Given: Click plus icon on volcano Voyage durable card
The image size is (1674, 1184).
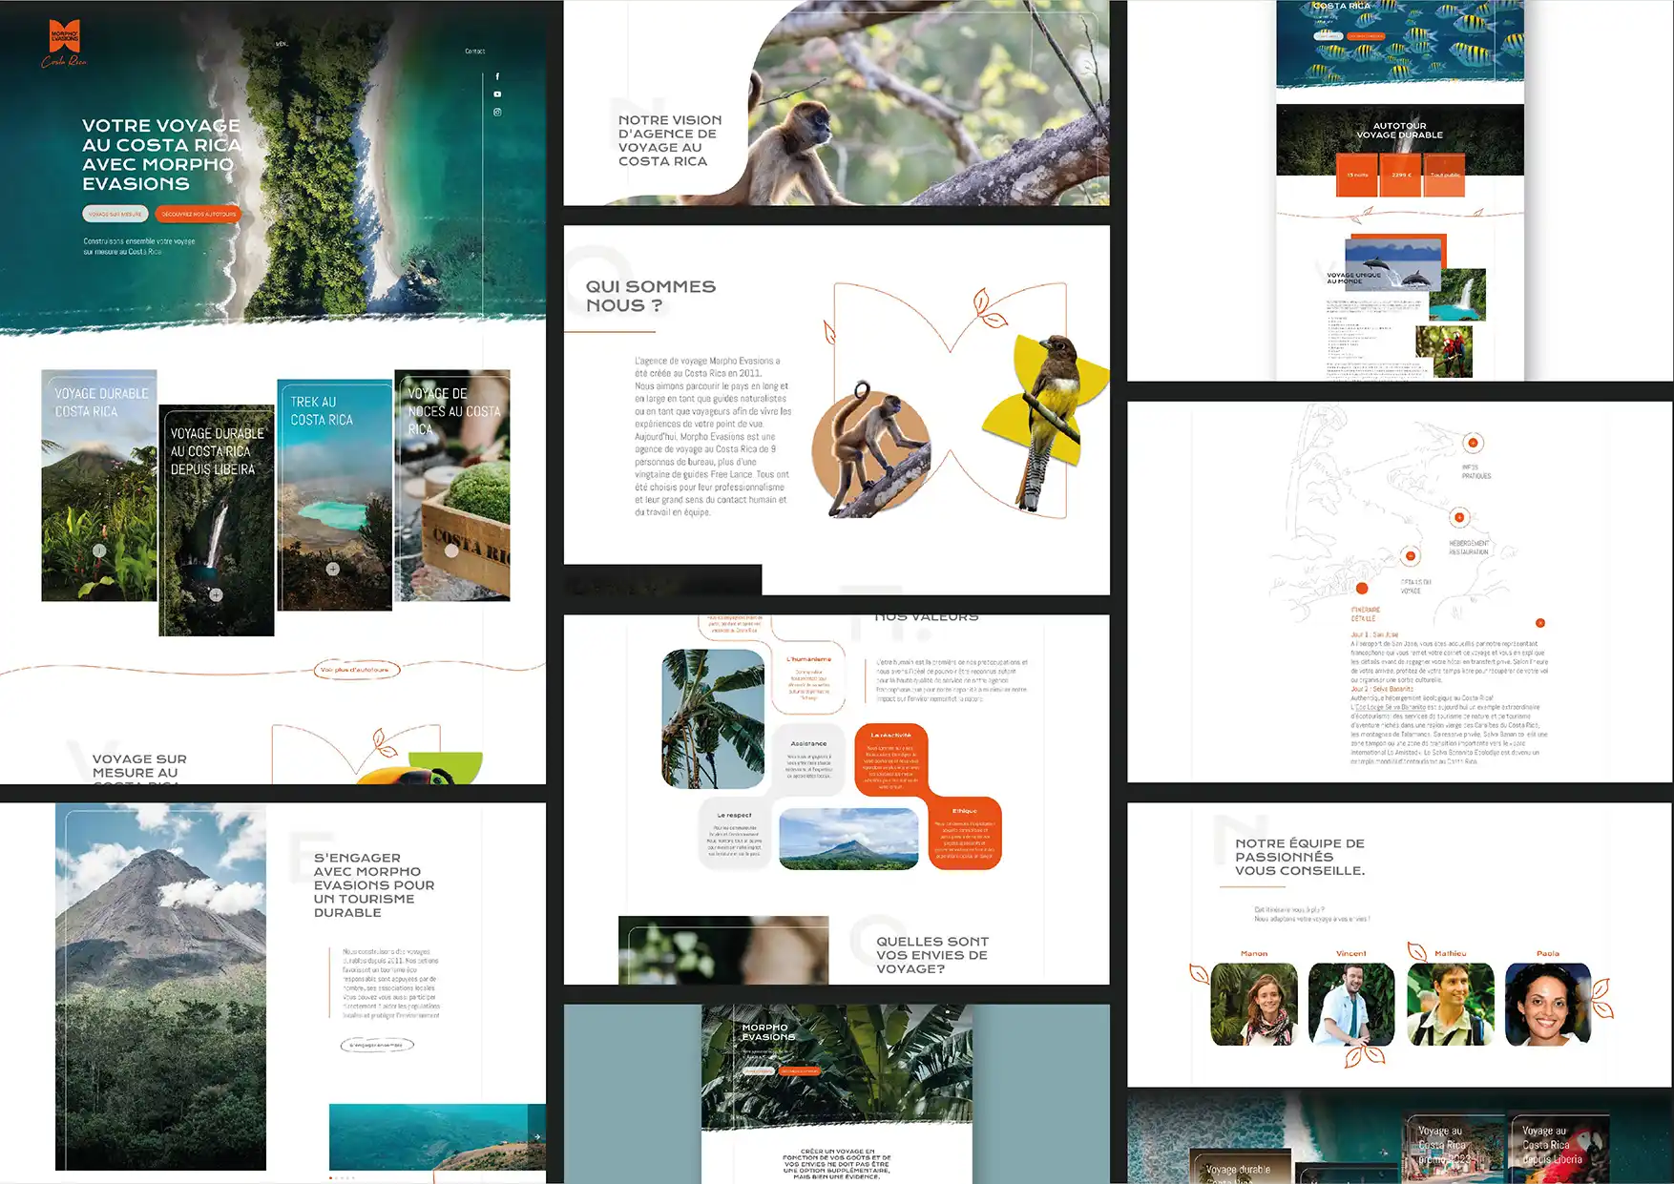Looking at the screenshot, I should pos(99,550).
